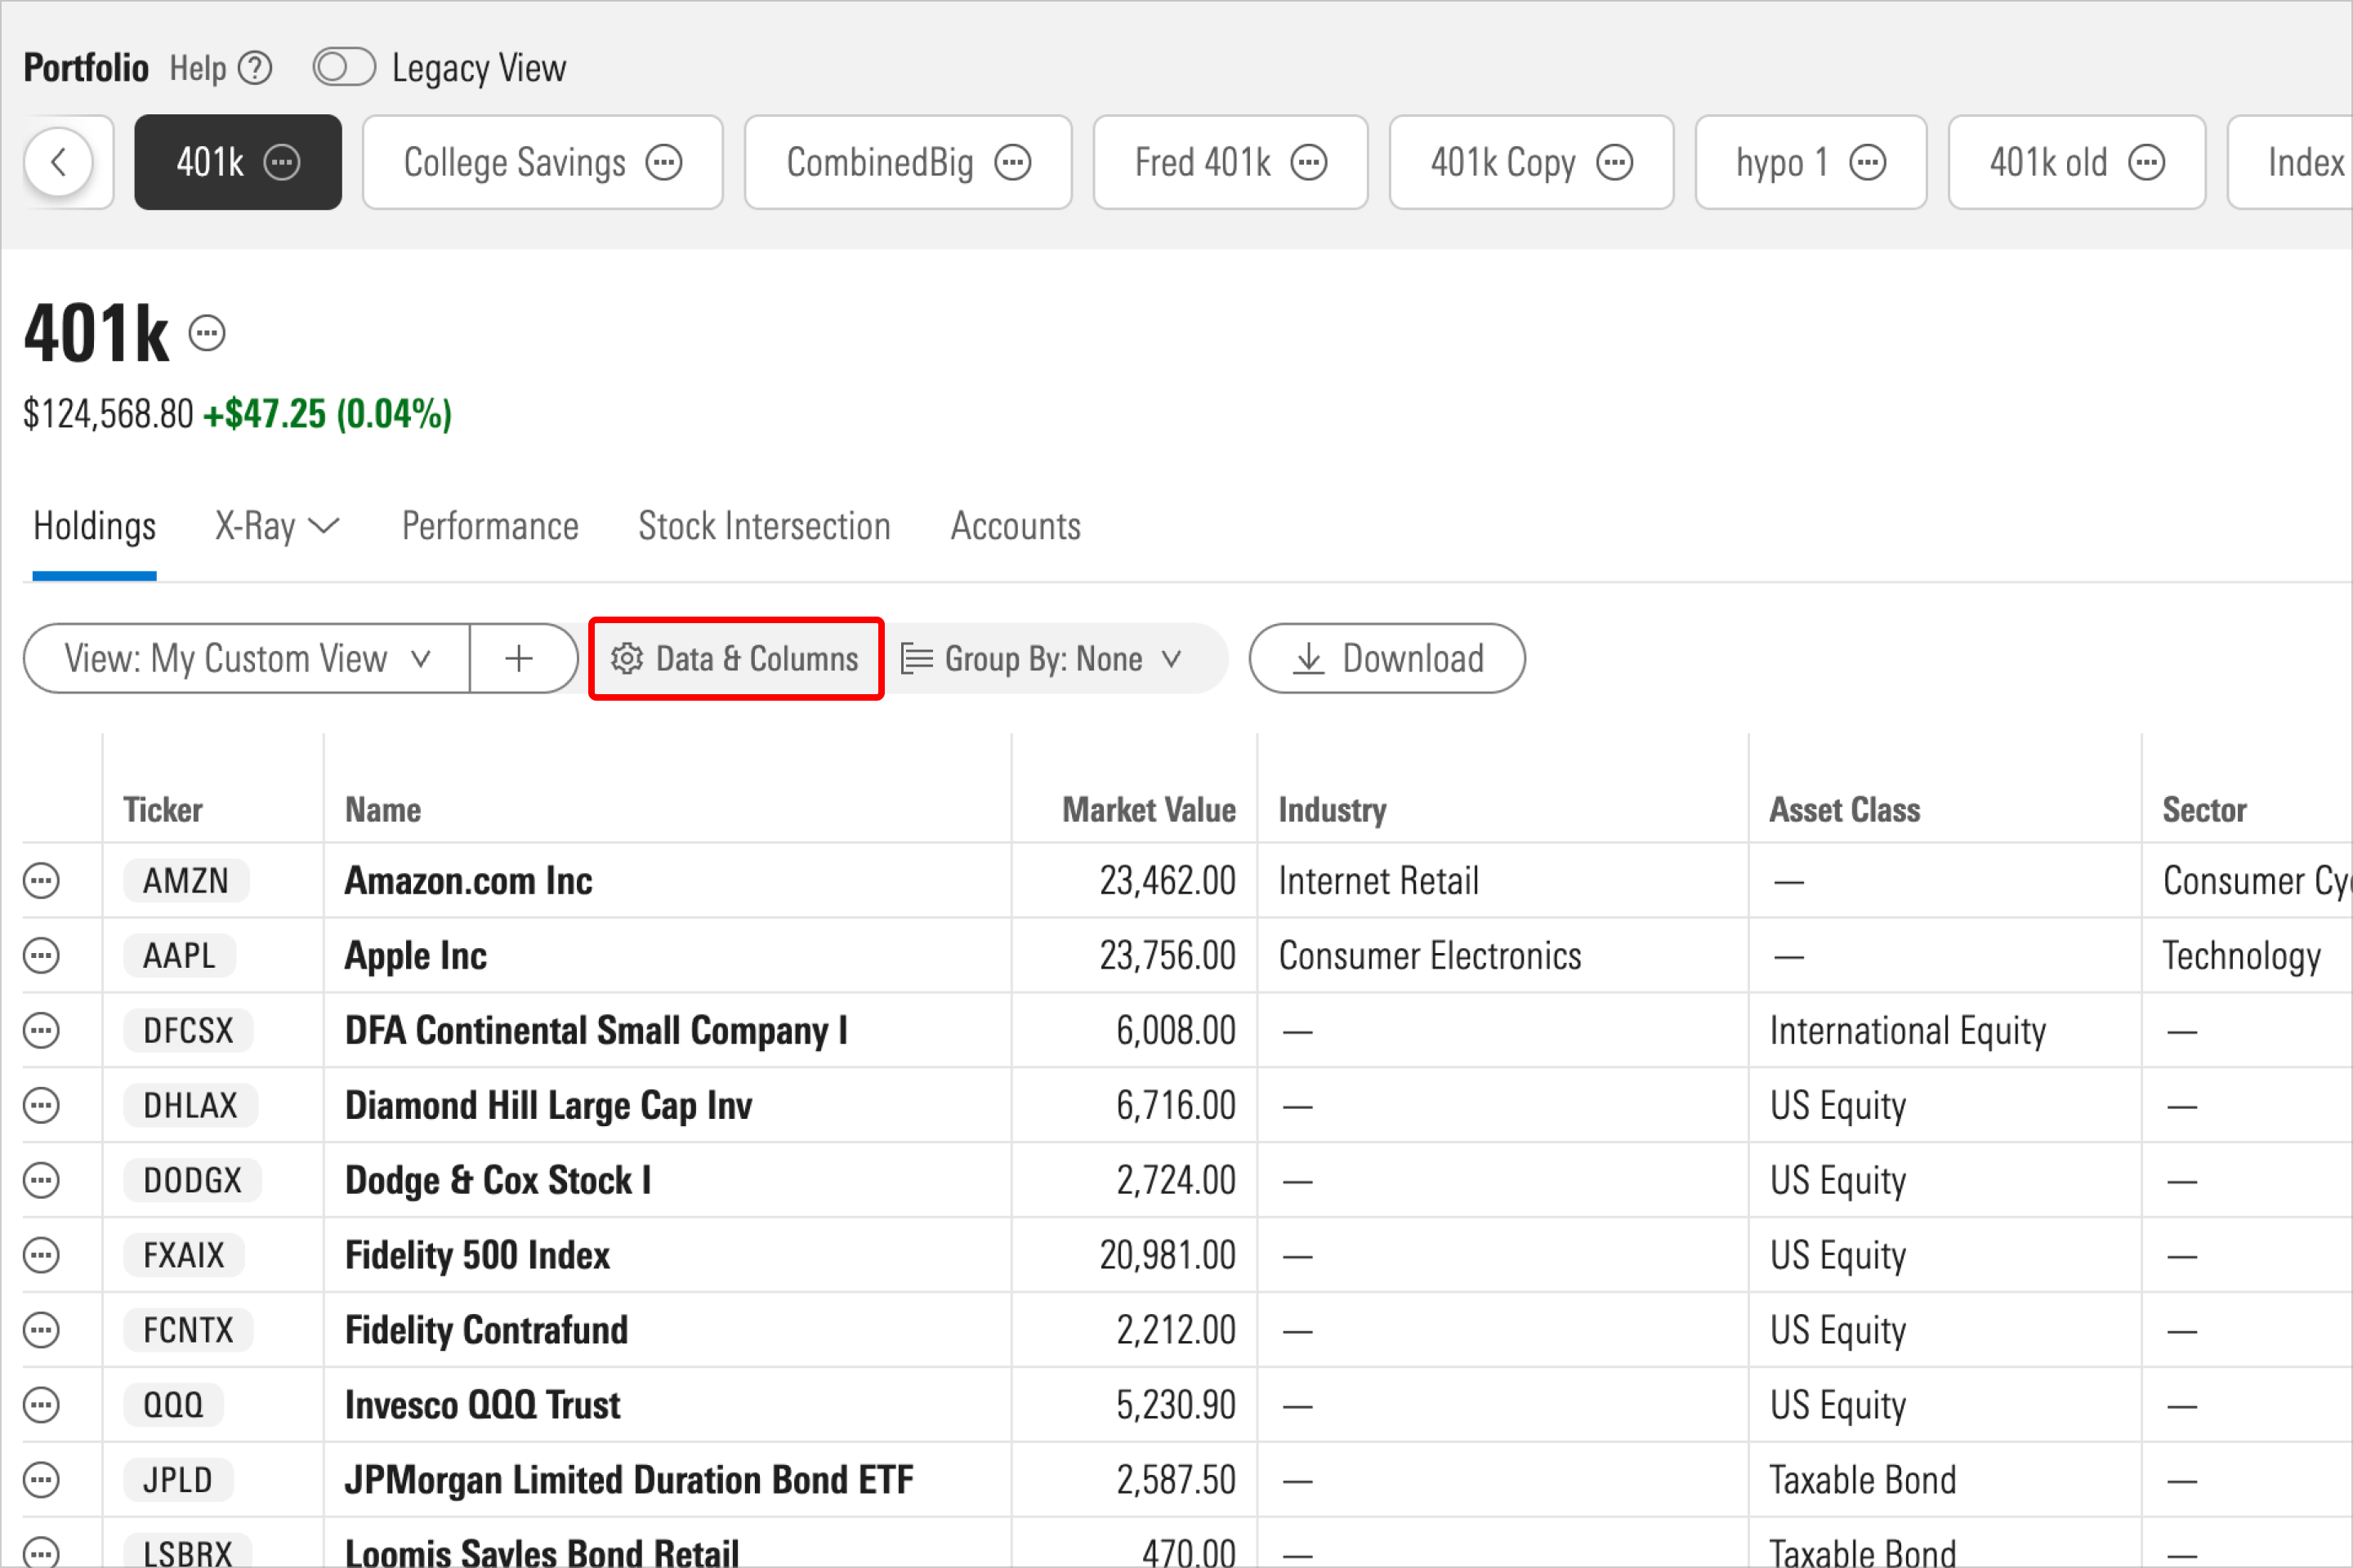
Task: Expand the X-Ray dropdown tab
Action: click(277, 526)
